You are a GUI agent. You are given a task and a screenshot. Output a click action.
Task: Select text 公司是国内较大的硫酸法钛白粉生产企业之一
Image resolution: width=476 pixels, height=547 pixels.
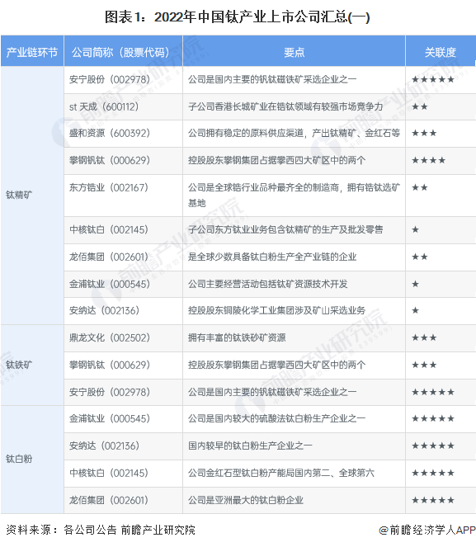point(276,418)
